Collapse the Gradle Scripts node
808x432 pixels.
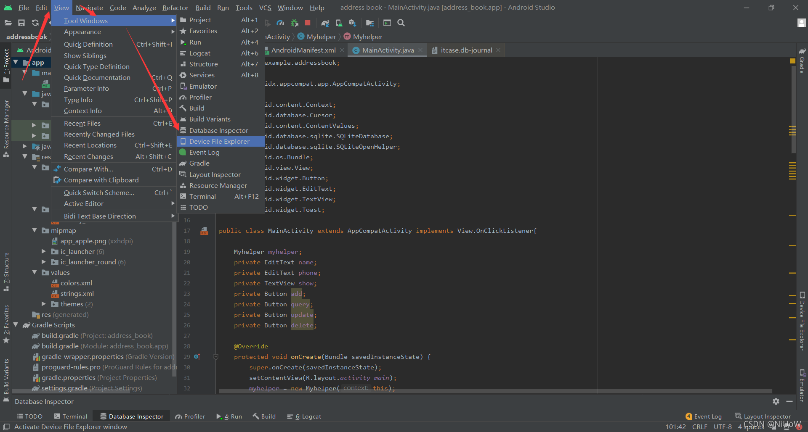coord(16,325)
